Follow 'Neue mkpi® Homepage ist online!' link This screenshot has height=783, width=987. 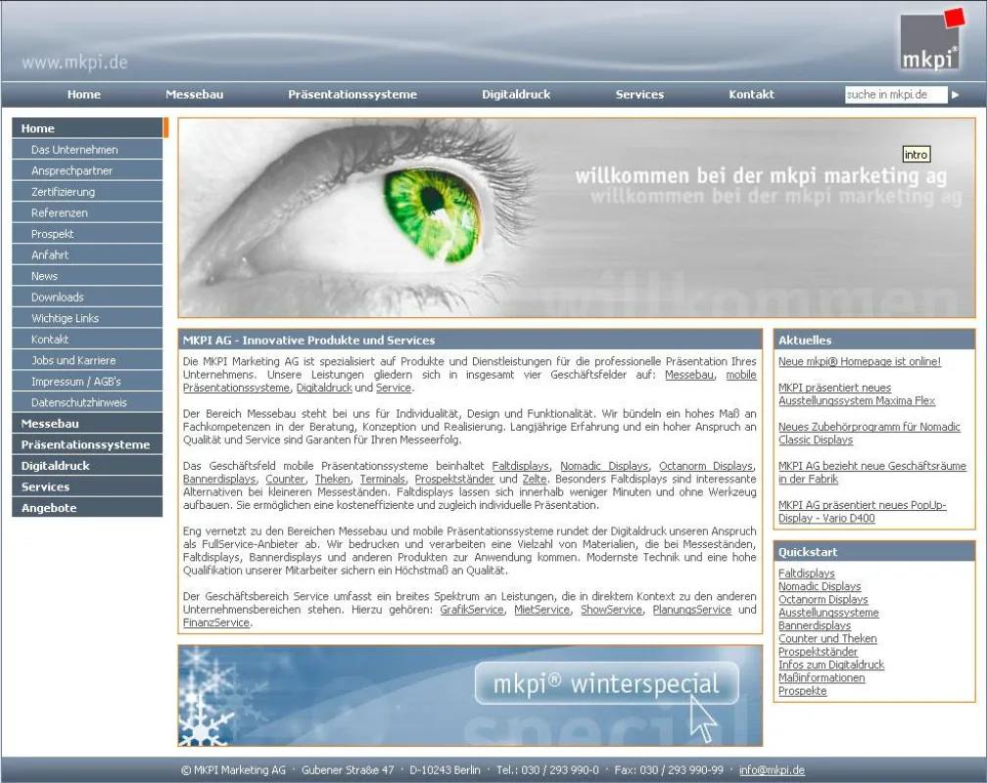click(860, 361)
